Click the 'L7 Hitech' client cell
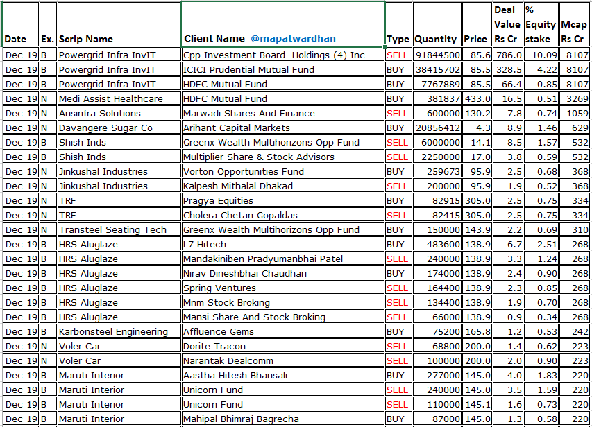This screenshot has width=592, height=427. click(x=282, y=245)
